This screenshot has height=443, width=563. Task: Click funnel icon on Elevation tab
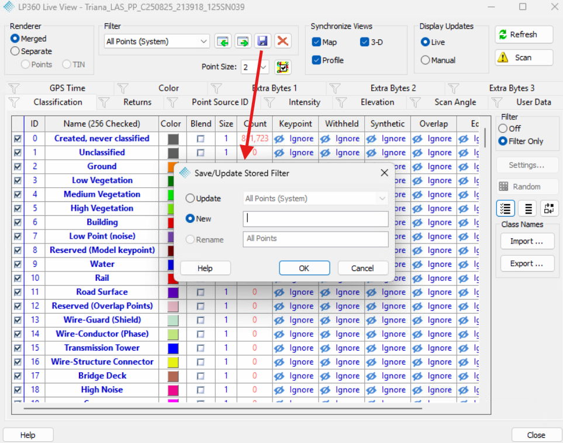click(341, 102)
